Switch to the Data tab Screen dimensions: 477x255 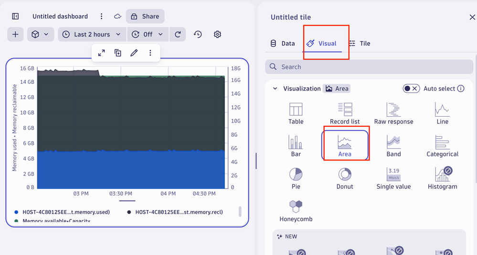coord(283,43)
